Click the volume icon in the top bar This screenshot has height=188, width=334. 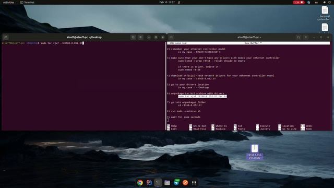point(325,2)
